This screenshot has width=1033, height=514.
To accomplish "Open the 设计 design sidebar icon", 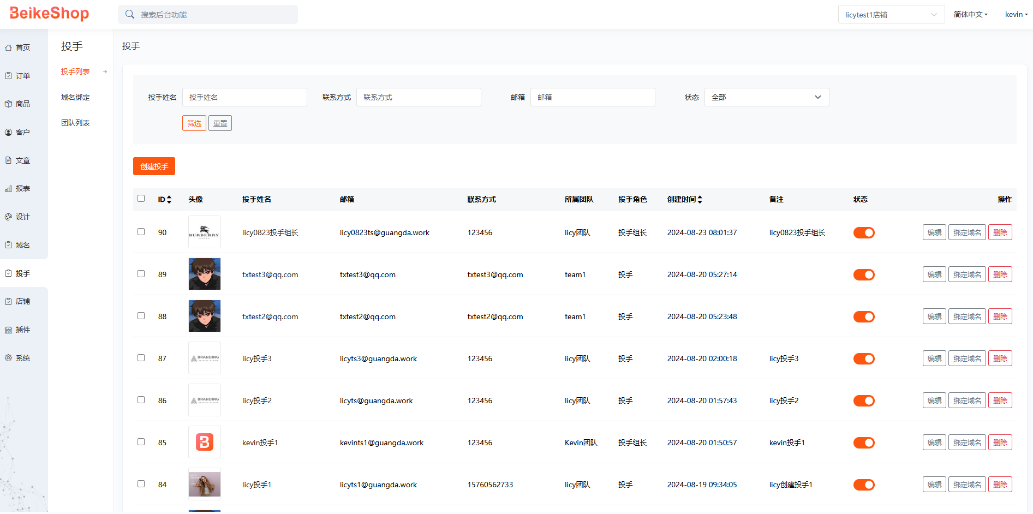I will 8,217.
